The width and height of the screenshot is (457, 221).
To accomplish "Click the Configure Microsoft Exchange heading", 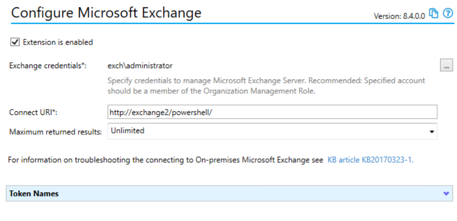I will pyautogui.click(x=106, y=13).
